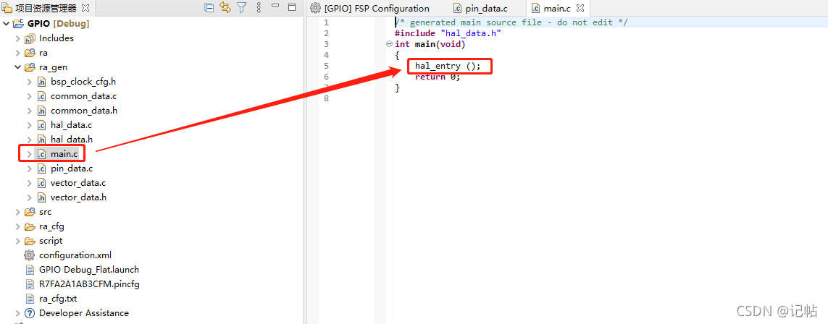Image resolution: width=828 pixels, height=324 pixels.
Task: Click the Includes icon
Action: [30, 38]
